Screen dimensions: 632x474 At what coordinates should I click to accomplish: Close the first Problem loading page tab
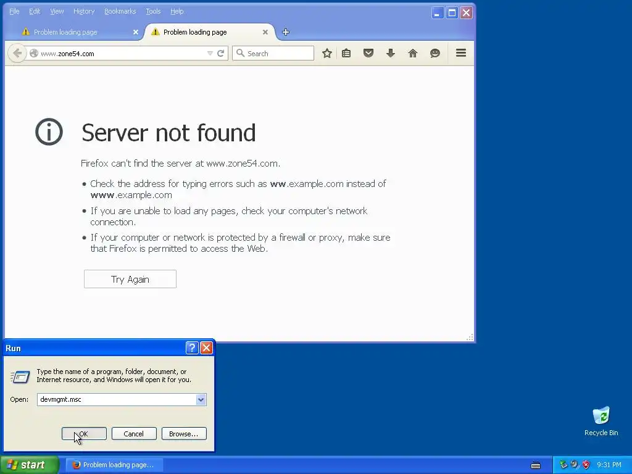[135, 32]
